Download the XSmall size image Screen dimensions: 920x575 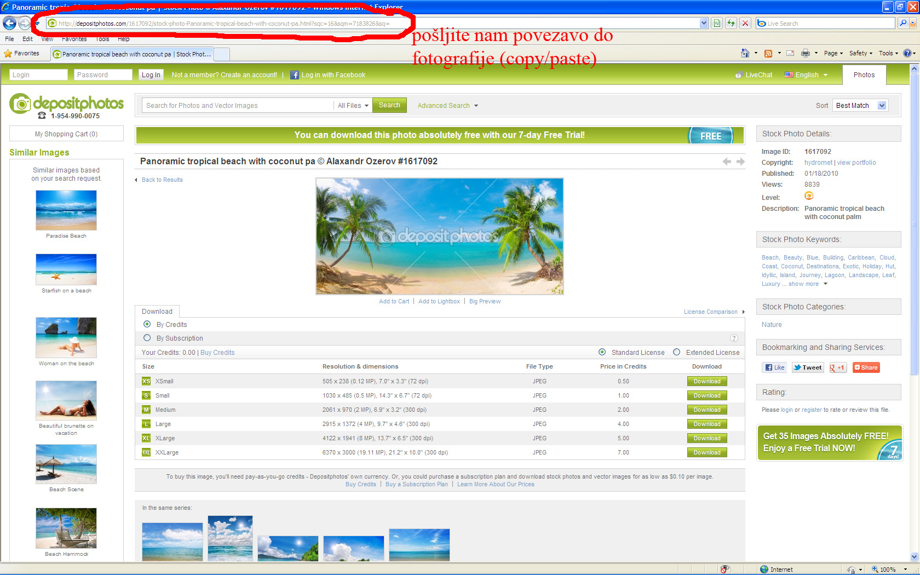pos(707,381)
